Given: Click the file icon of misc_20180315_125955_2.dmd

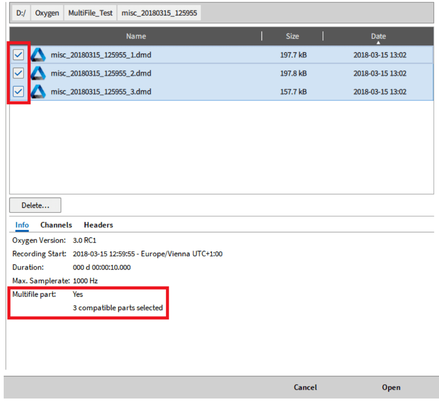Looking at the screenshot, I should (x=38, y=73).
